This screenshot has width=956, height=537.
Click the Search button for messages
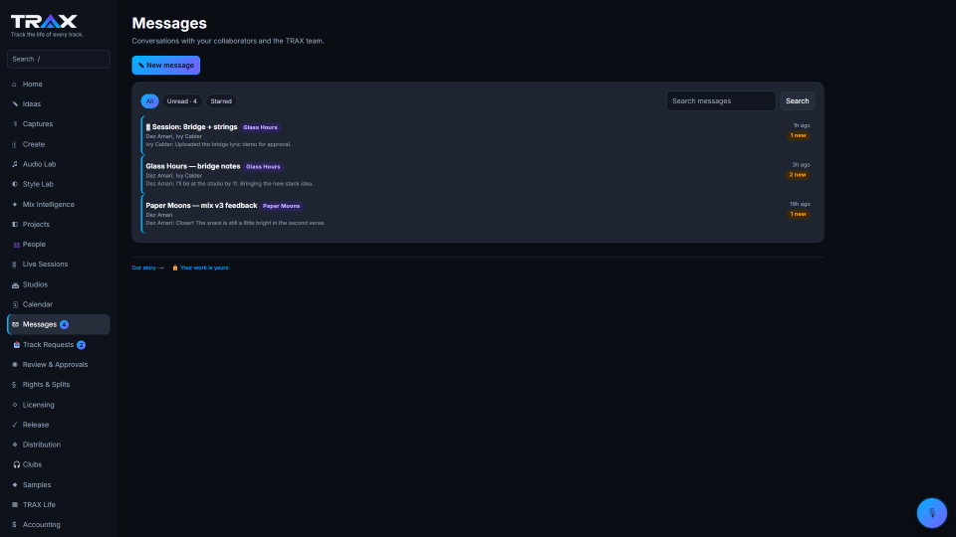tap(797, 101)
